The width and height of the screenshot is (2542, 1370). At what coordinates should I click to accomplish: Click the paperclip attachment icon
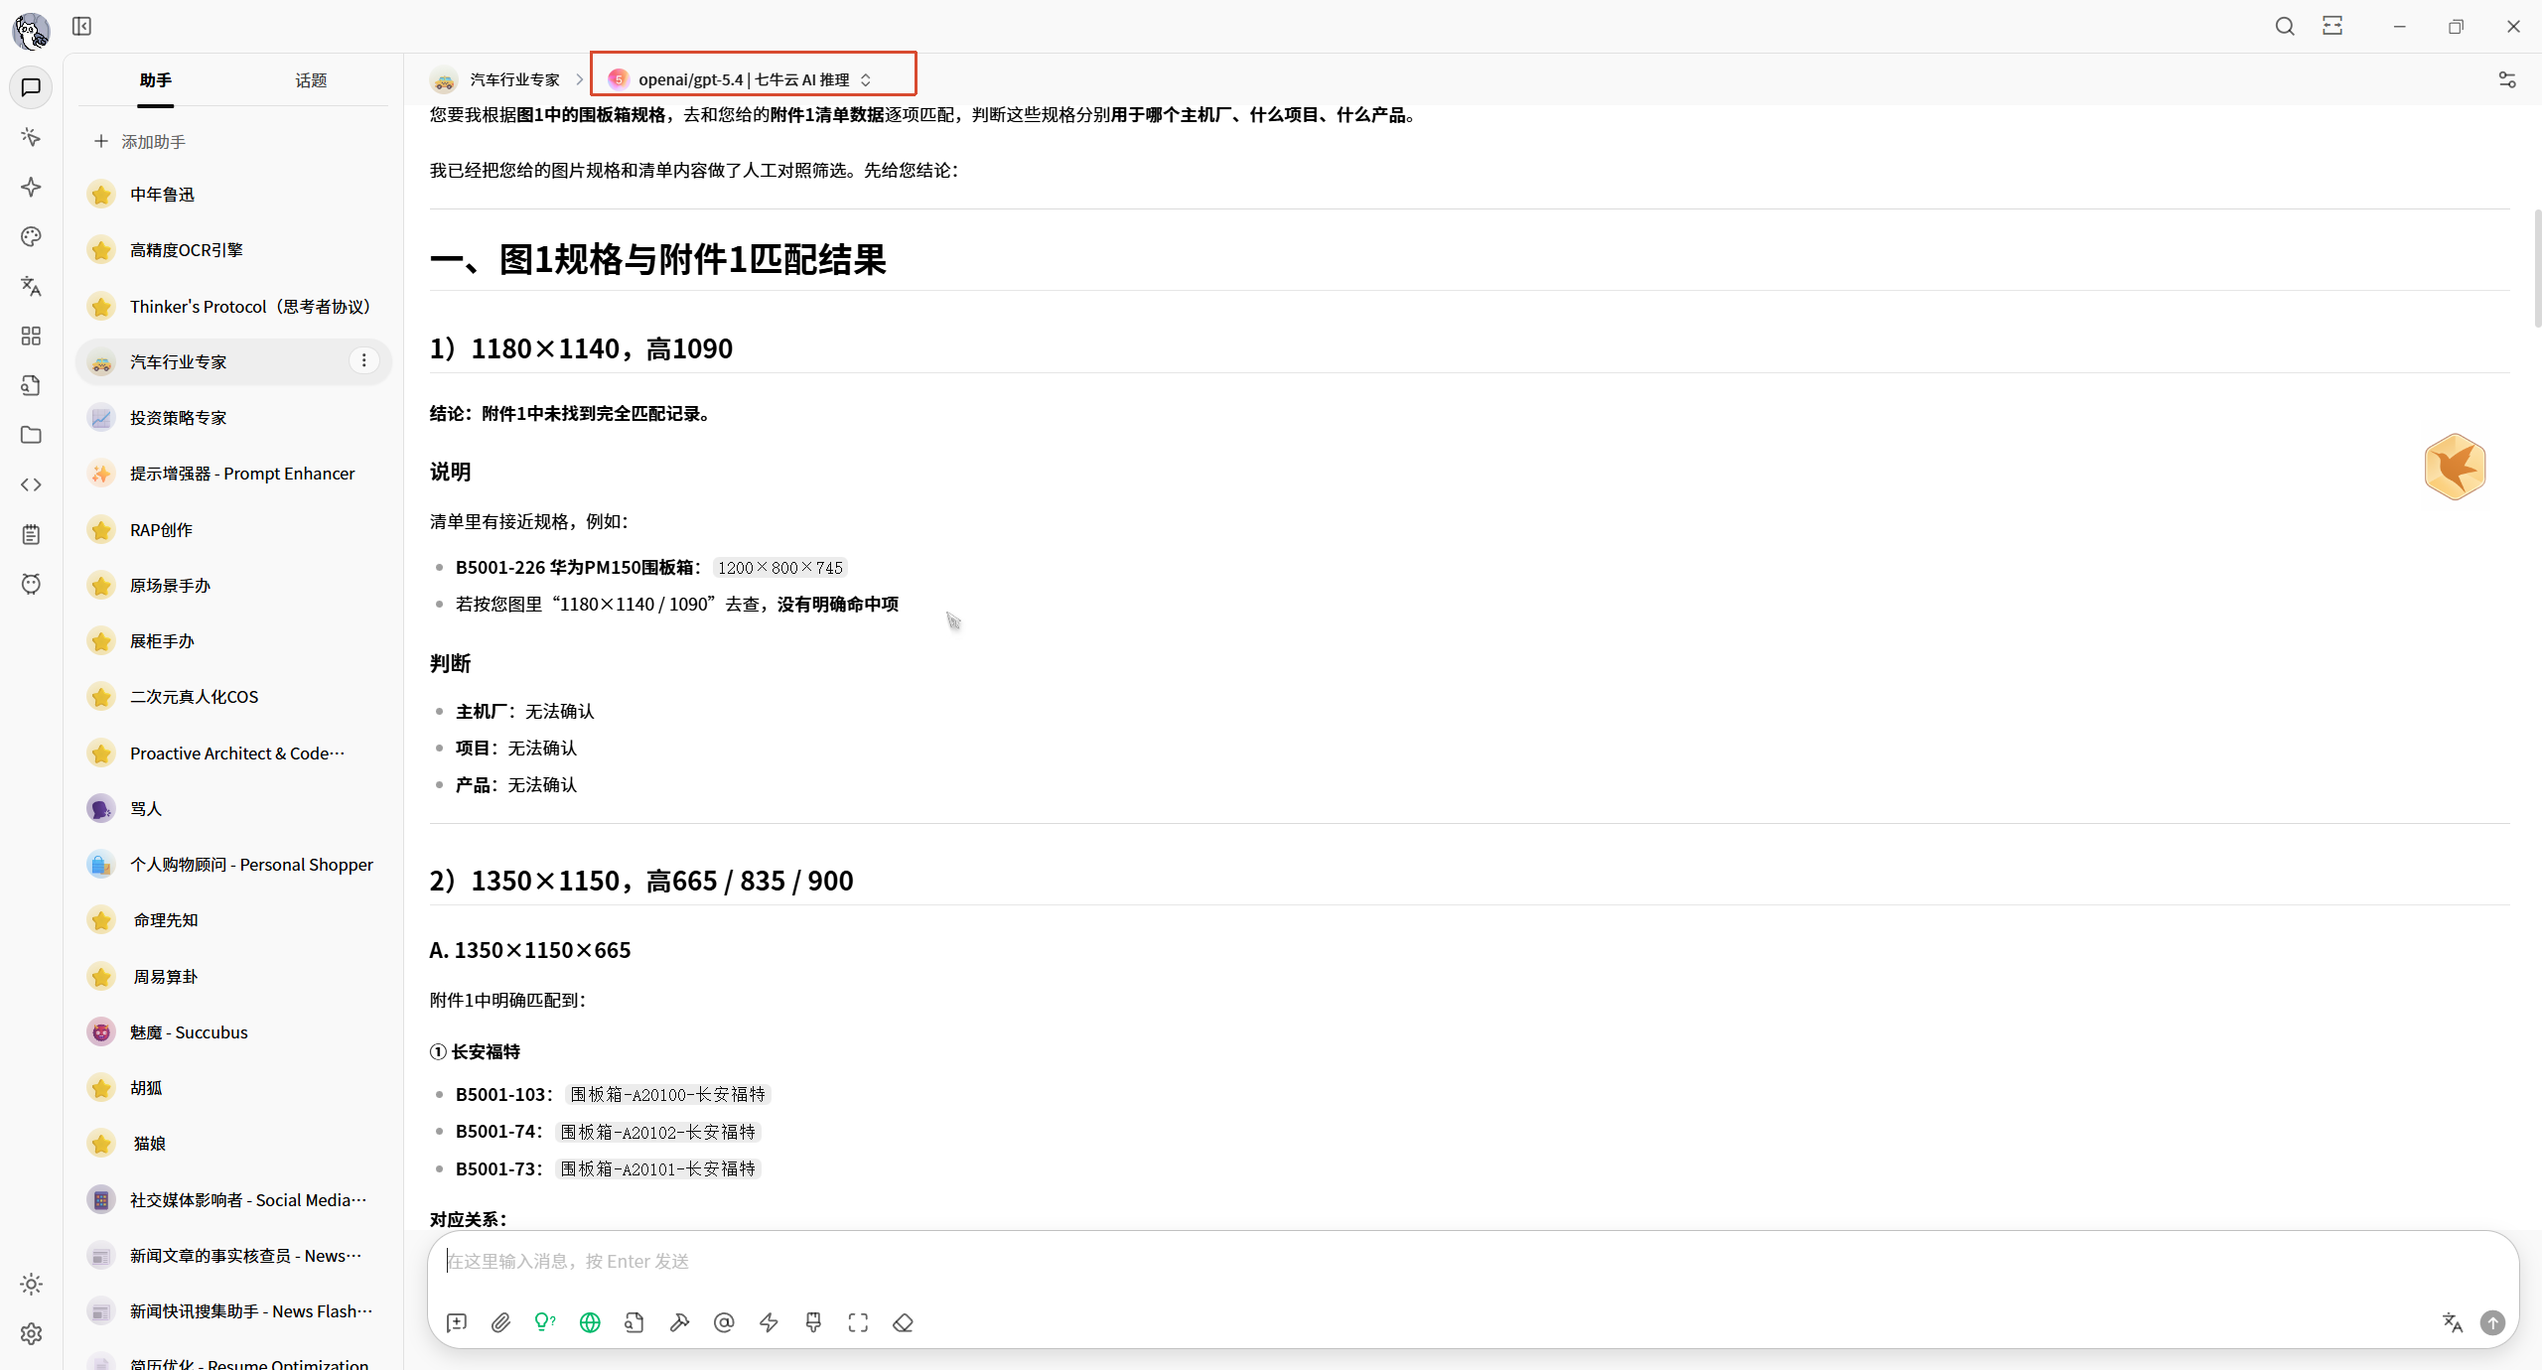coord(500,1322)
